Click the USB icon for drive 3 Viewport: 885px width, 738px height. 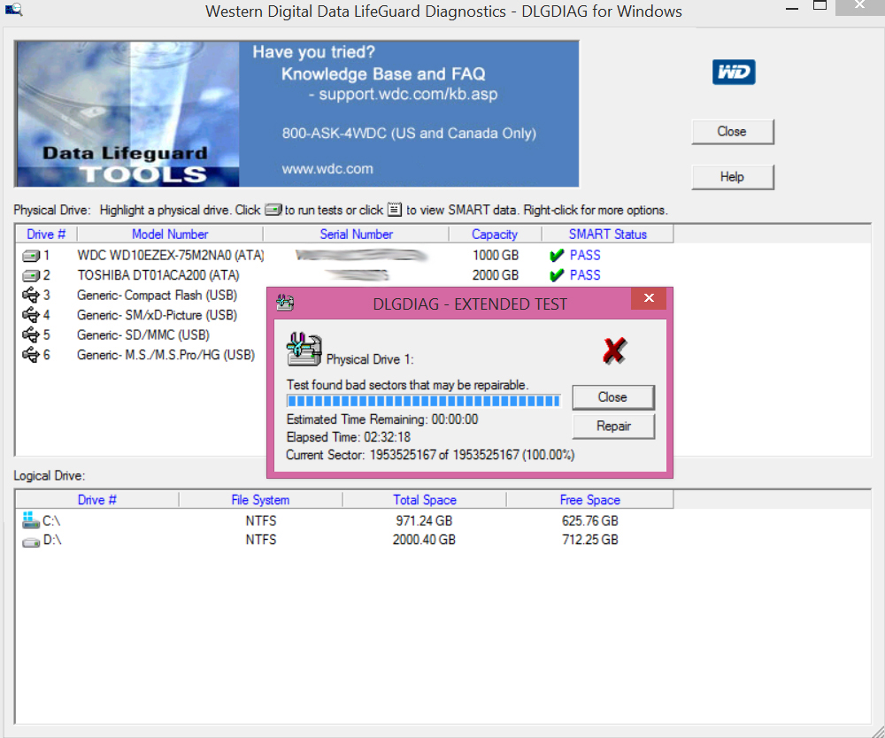pos(30,295)
